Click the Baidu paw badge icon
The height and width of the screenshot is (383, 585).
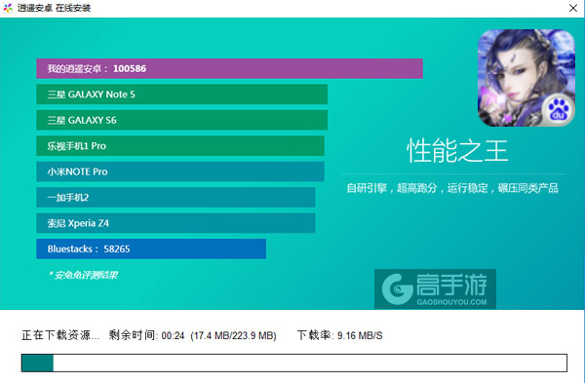point(558,109)
